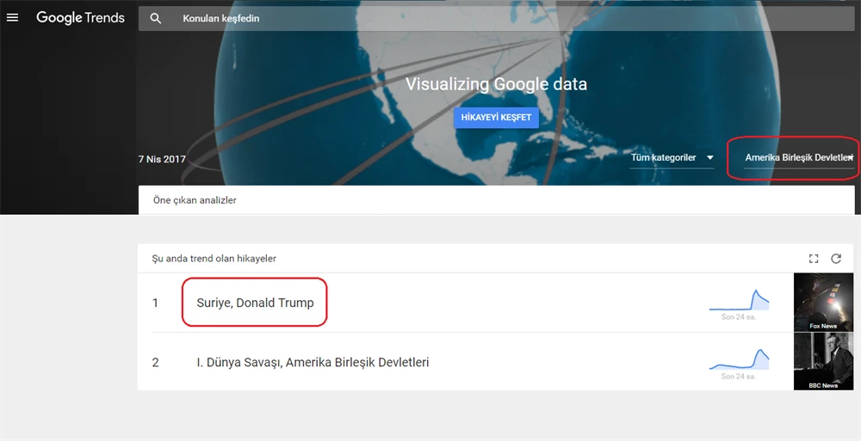The width and height of the screenshot is (861, 441).
Task: Click the magnifier search icon
Action: pyautogui.click(x=155, y=18)
